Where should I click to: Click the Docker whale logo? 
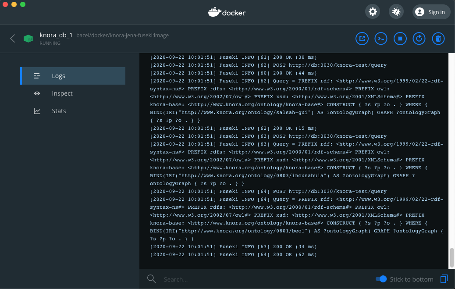[x=227, y=11]
